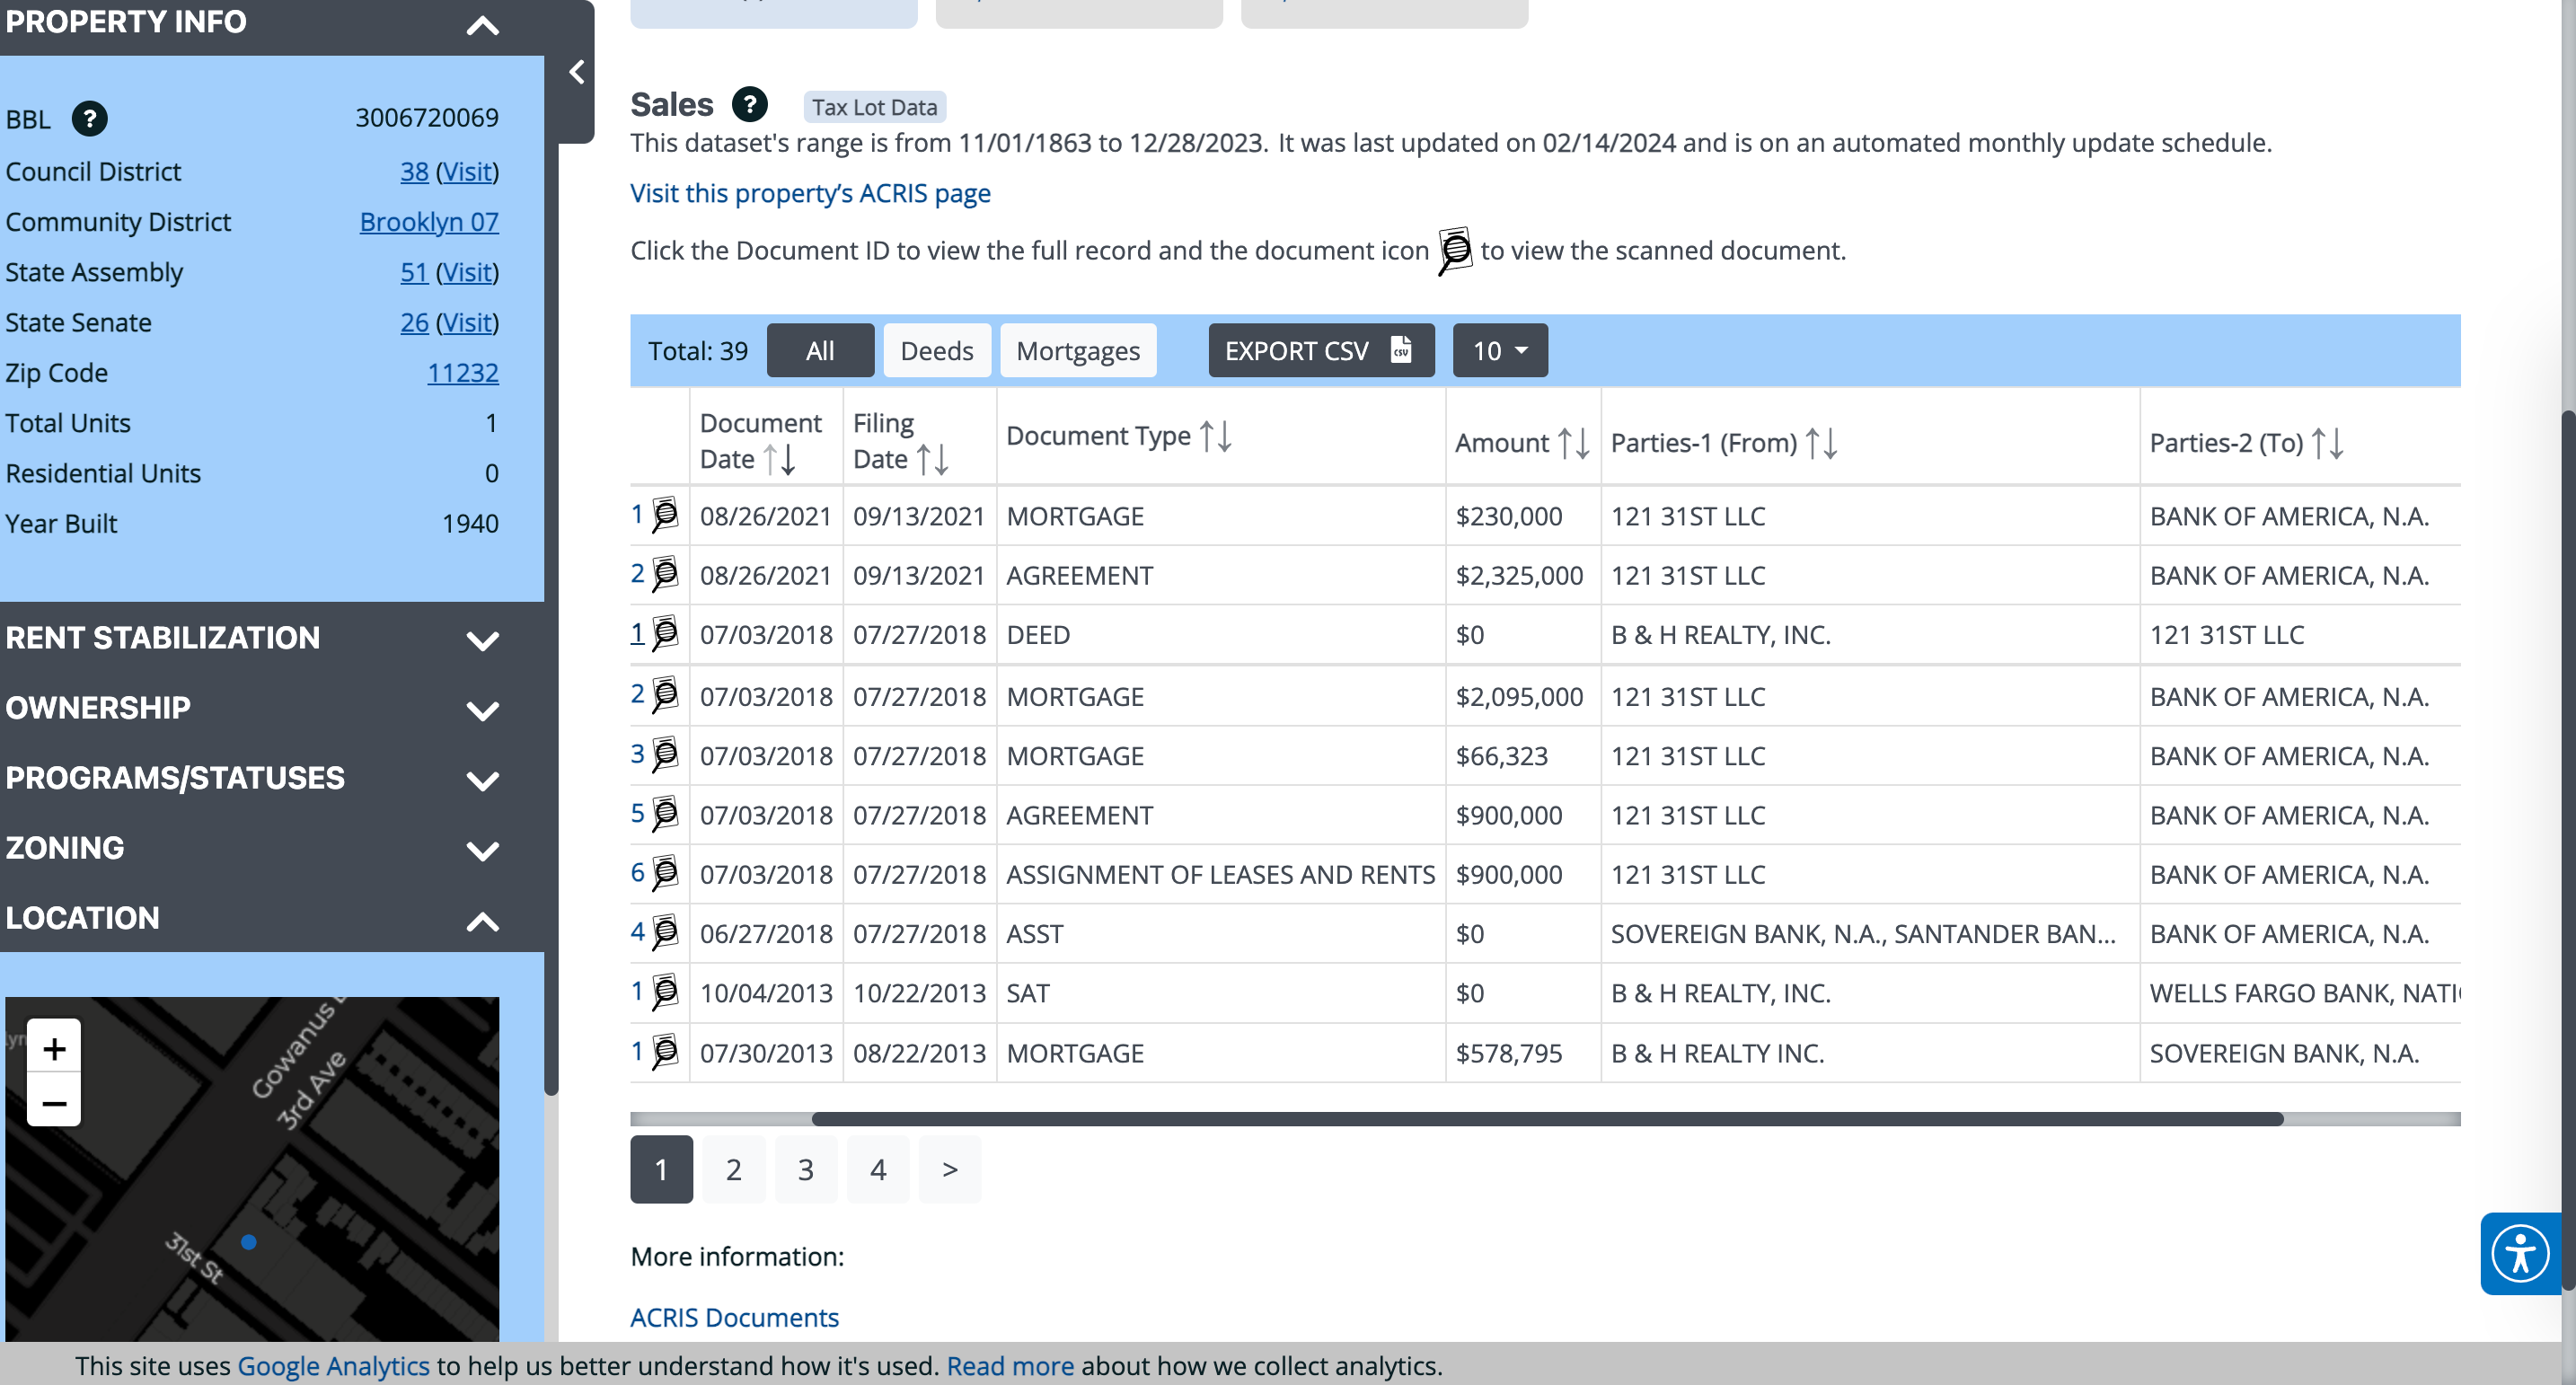Collapse the sidebar with the left arrow
Viewport: 2576px width, 1385px height.
(x=577, y=72)
